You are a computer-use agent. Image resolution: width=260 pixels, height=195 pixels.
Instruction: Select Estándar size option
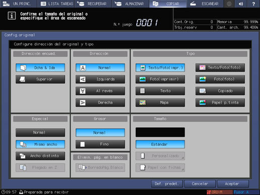[160, 144]
